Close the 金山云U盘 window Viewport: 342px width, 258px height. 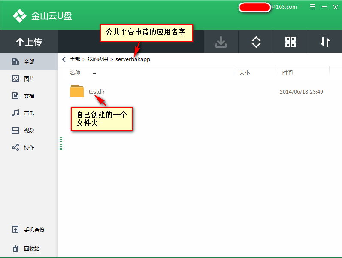[336, 7]
